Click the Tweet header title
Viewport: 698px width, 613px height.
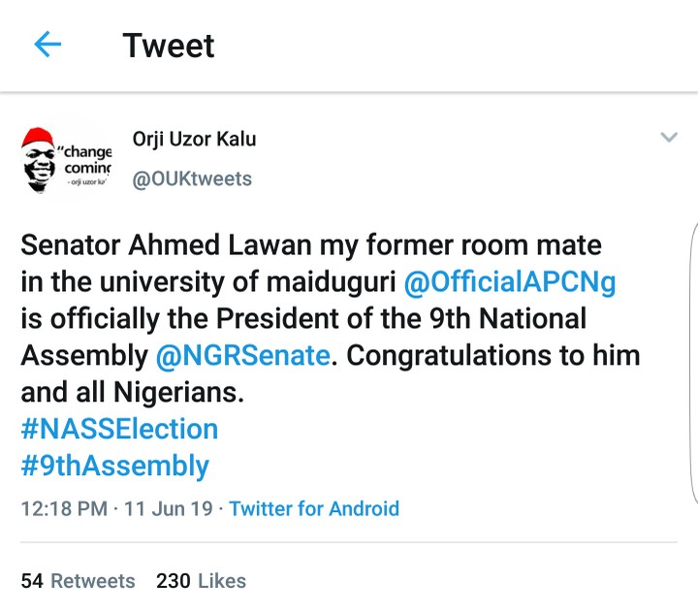[x=169, y=46]
